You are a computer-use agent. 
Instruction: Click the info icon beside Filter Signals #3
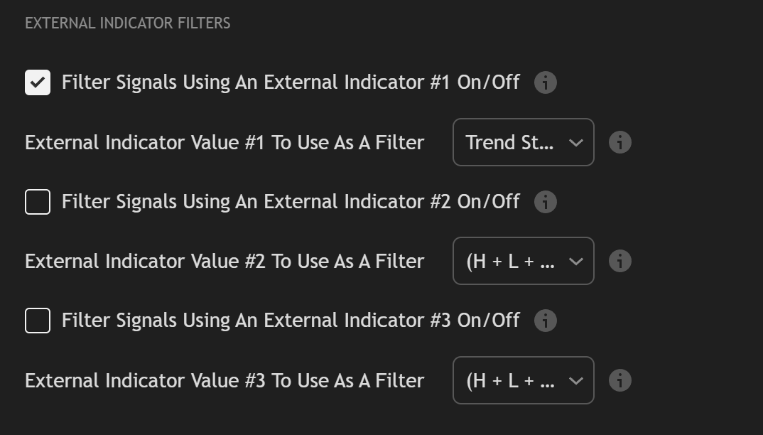point(545,320)
